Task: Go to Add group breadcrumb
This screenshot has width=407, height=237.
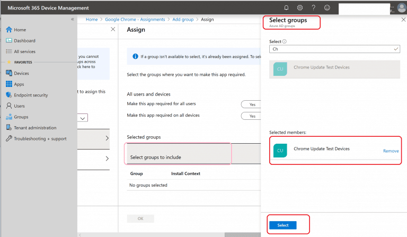Action: [183, 20]
